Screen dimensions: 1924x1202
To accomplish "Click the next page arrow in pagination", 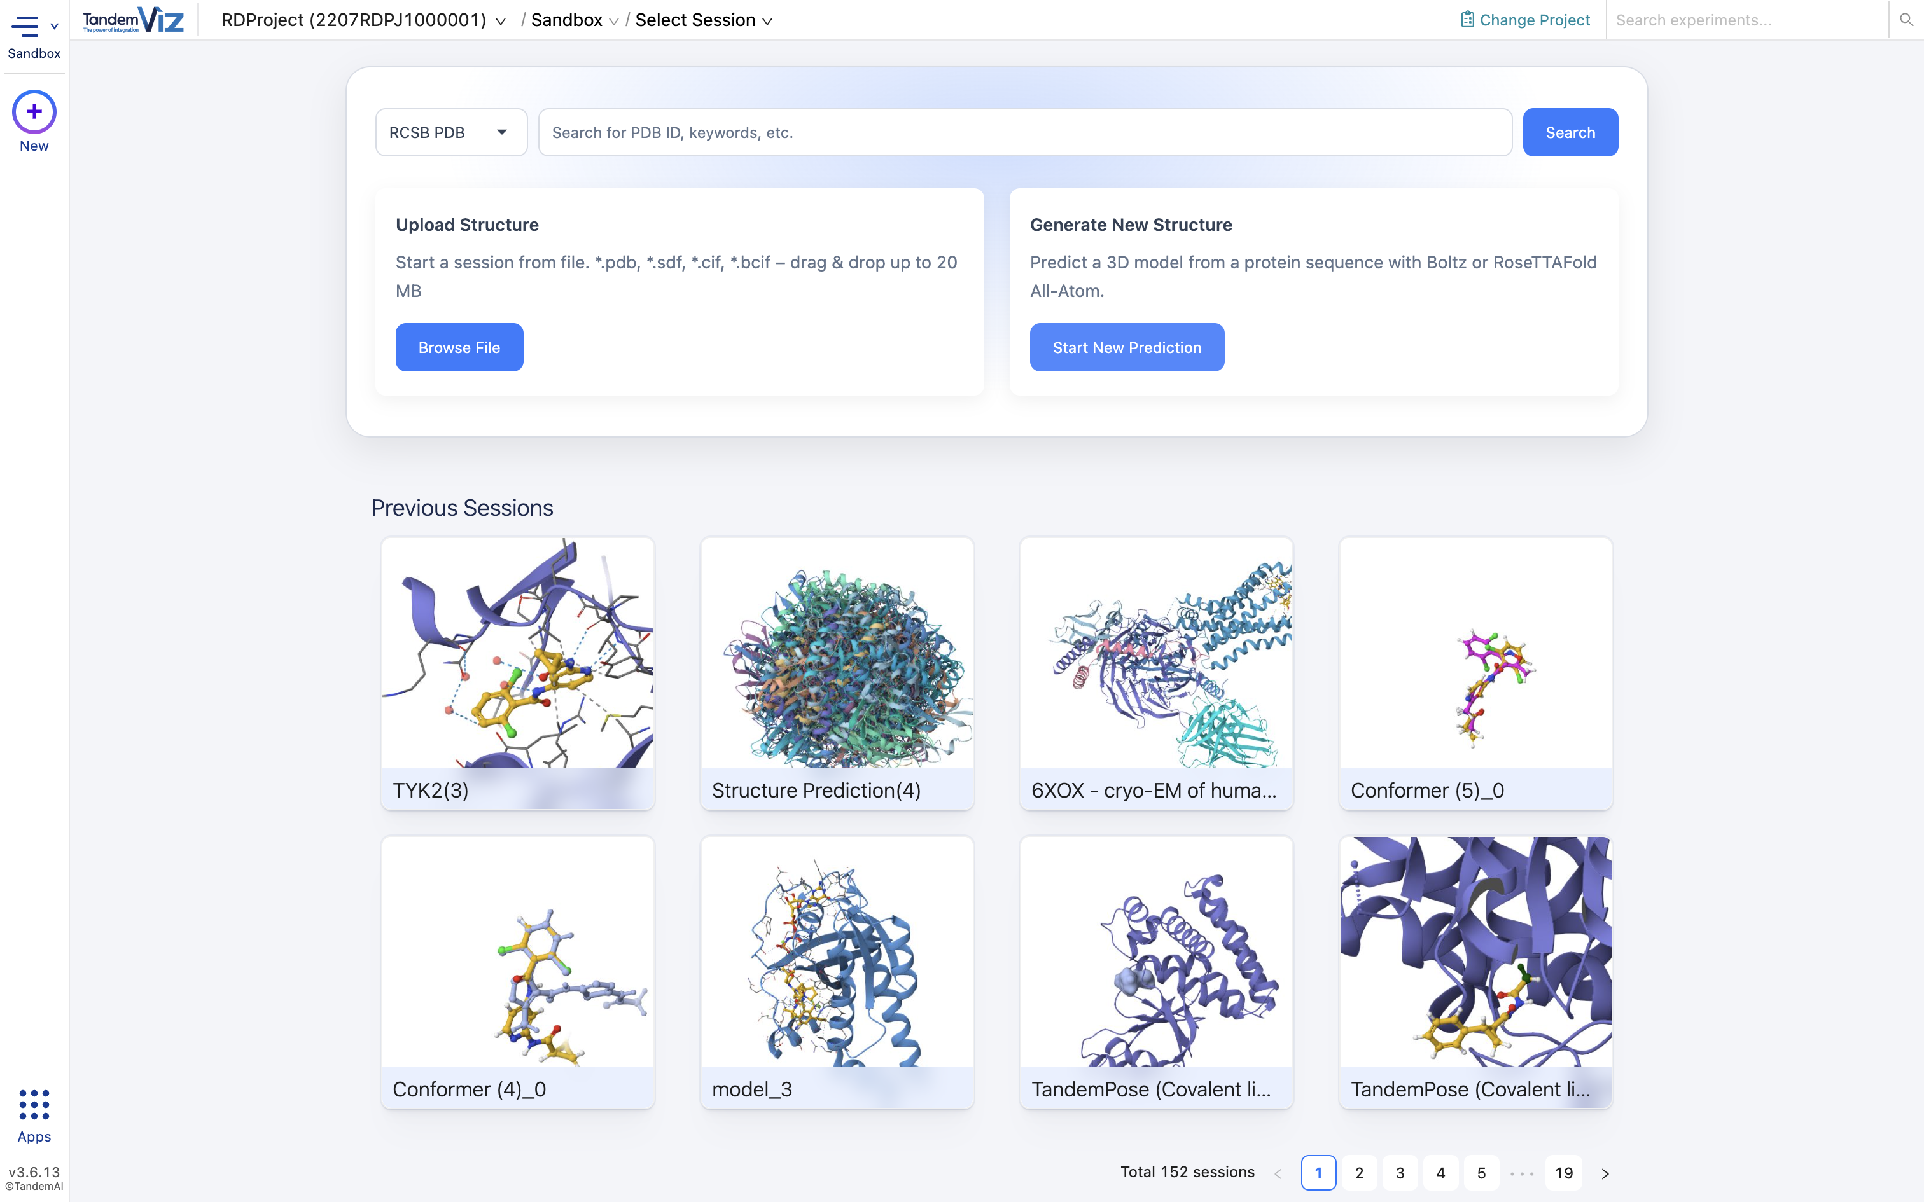I will 1605,1173.
